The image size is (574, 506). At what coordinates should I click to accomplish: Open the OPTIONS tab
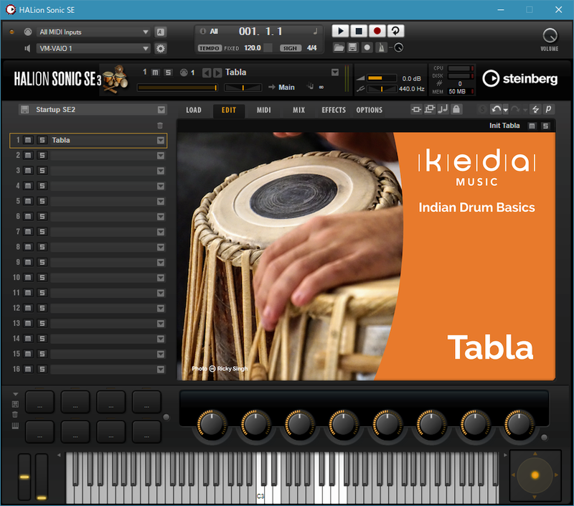coord(370,111)
